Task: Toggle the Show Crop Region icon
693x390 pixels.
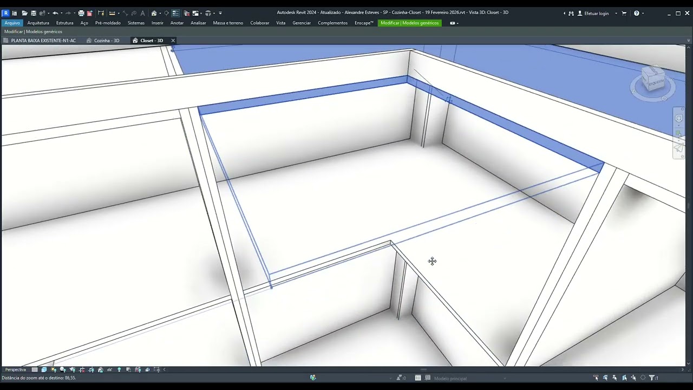Action: (x=91, y=369)
